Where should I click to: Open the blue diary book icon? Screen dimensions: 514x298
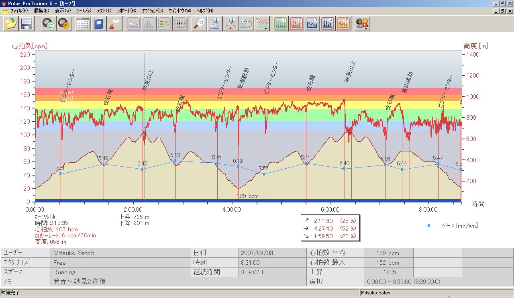(x=99, y=24)
